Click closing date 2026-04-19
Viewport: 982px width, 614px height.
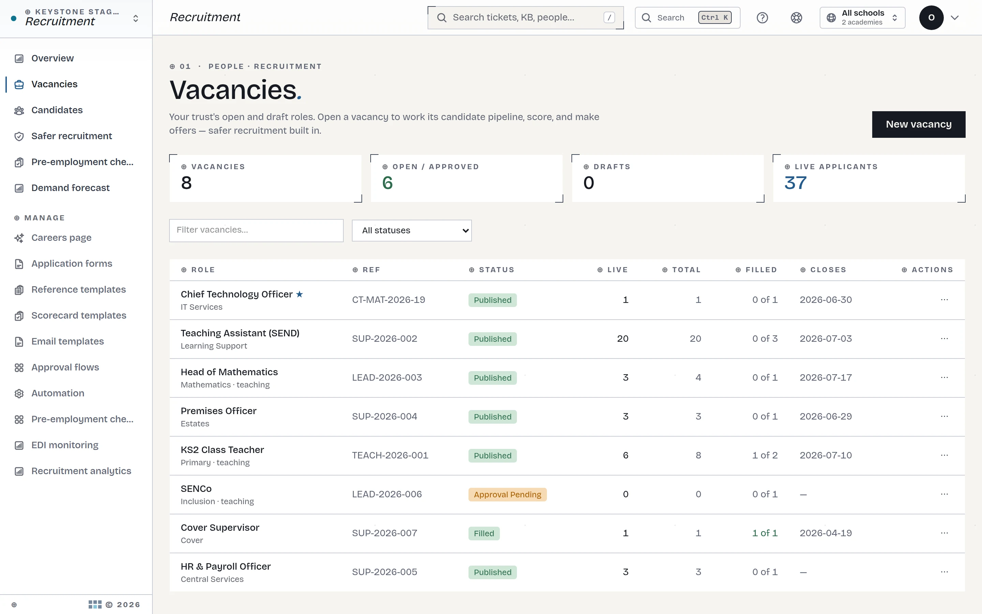pos(825,533)
